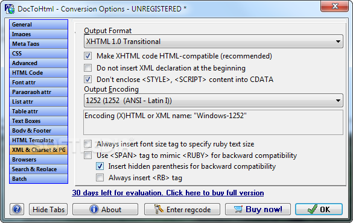Image resolution: width=353 pixels, height=223 pixels.
Task: Open the Output Format dropdown
Action: pos(214,42)
